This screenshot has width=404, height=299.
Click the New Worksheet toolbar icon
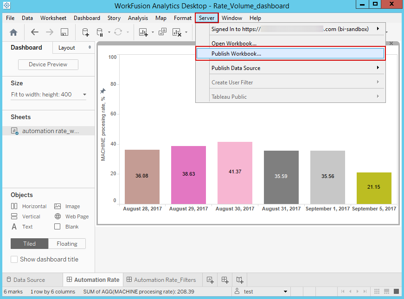click(143, 32)
